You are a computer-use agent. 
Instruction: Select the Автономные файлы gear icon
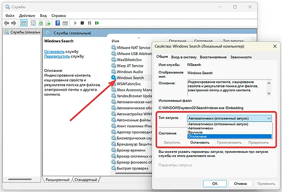(x=114, y=120)
